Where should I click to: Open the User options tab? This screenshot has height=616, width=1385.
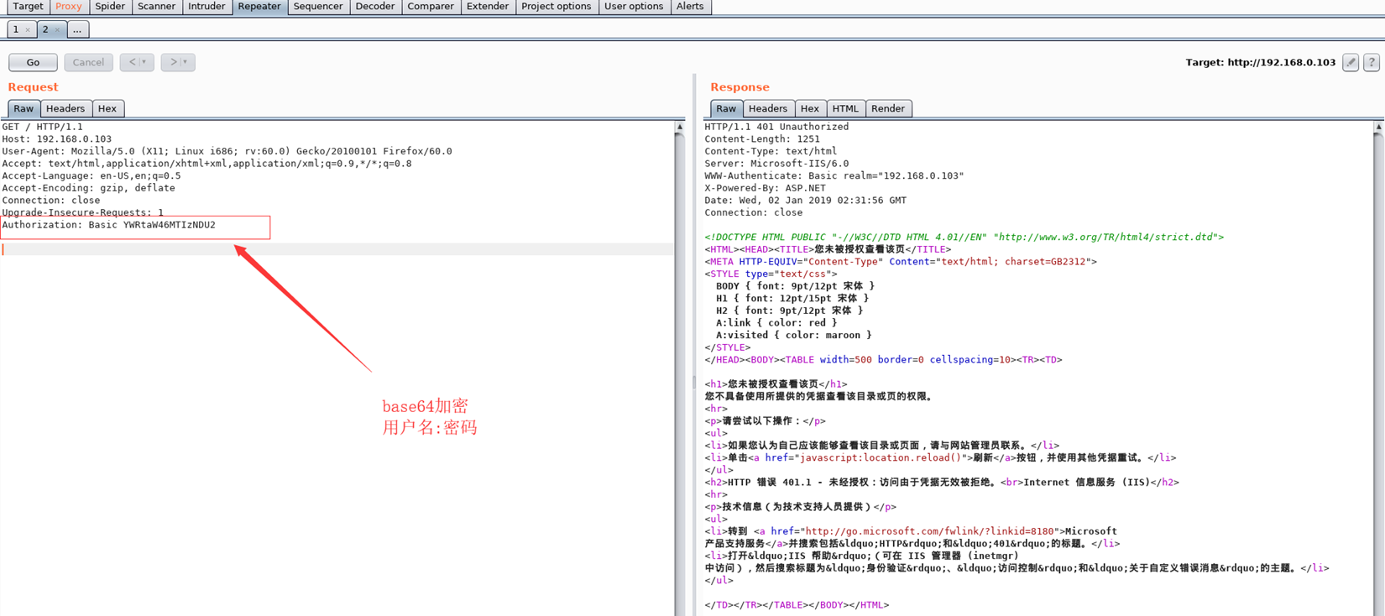point(634,7)
